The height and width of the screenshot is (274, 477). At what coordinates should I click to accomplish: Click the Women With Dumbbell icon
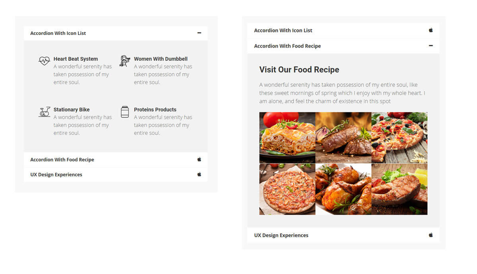(125, 61)
